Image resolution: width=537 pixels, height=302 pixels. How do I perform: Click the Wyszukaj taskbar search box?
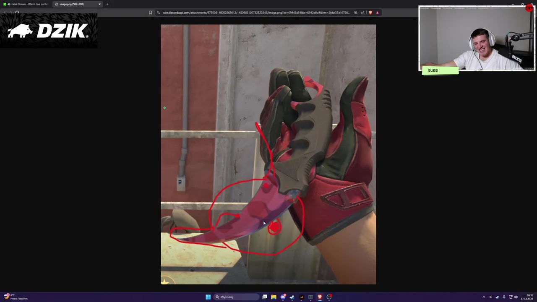pyautogui.click(x=237, y=297)
